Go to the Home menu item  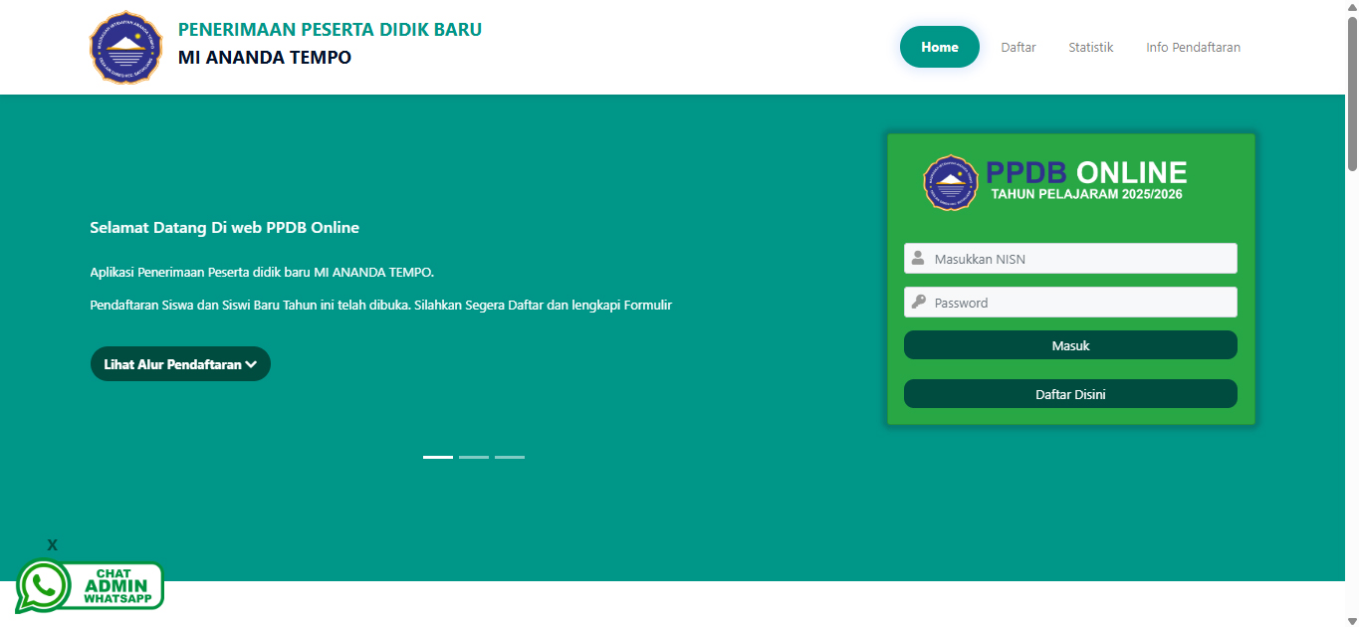(939, 47)
